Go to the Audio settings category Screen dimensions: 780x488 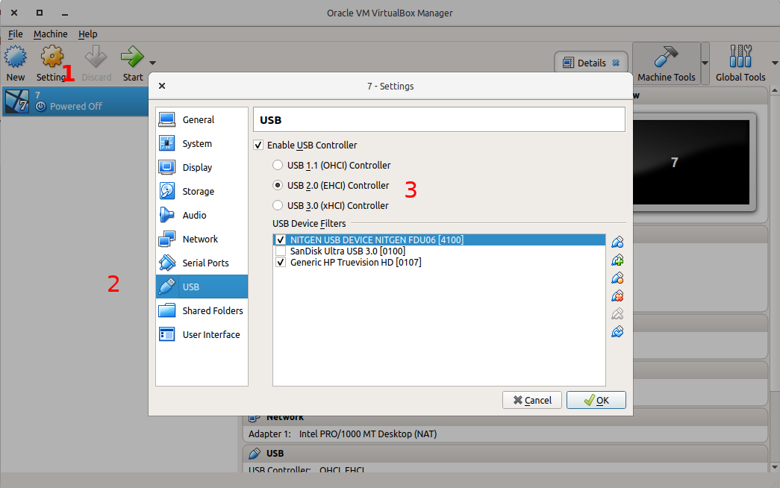click(202, 216)
